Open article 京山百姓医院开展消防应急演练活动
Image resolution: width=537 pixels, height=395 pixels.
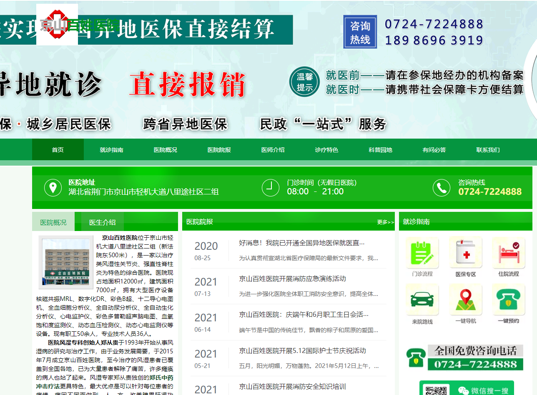(293, 278)
